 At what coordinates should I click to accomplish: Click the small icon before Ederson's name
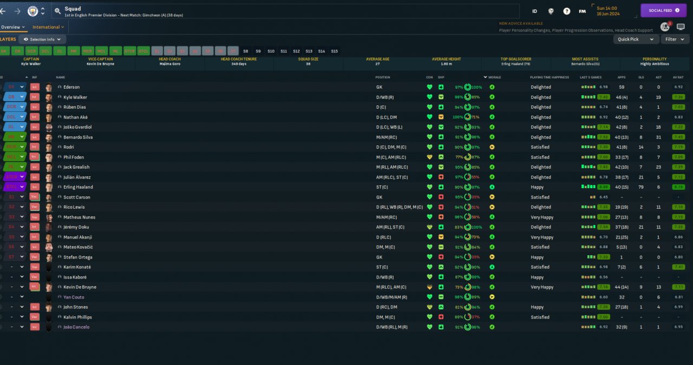tap(60, 87)
